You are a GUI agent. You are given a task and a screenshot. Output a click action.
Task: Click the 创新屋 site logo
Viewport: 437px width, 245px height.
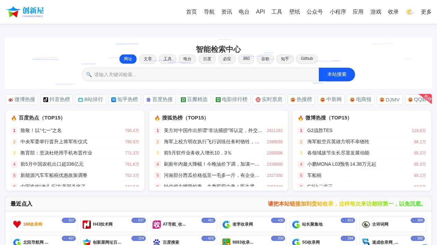click(25, 12)
